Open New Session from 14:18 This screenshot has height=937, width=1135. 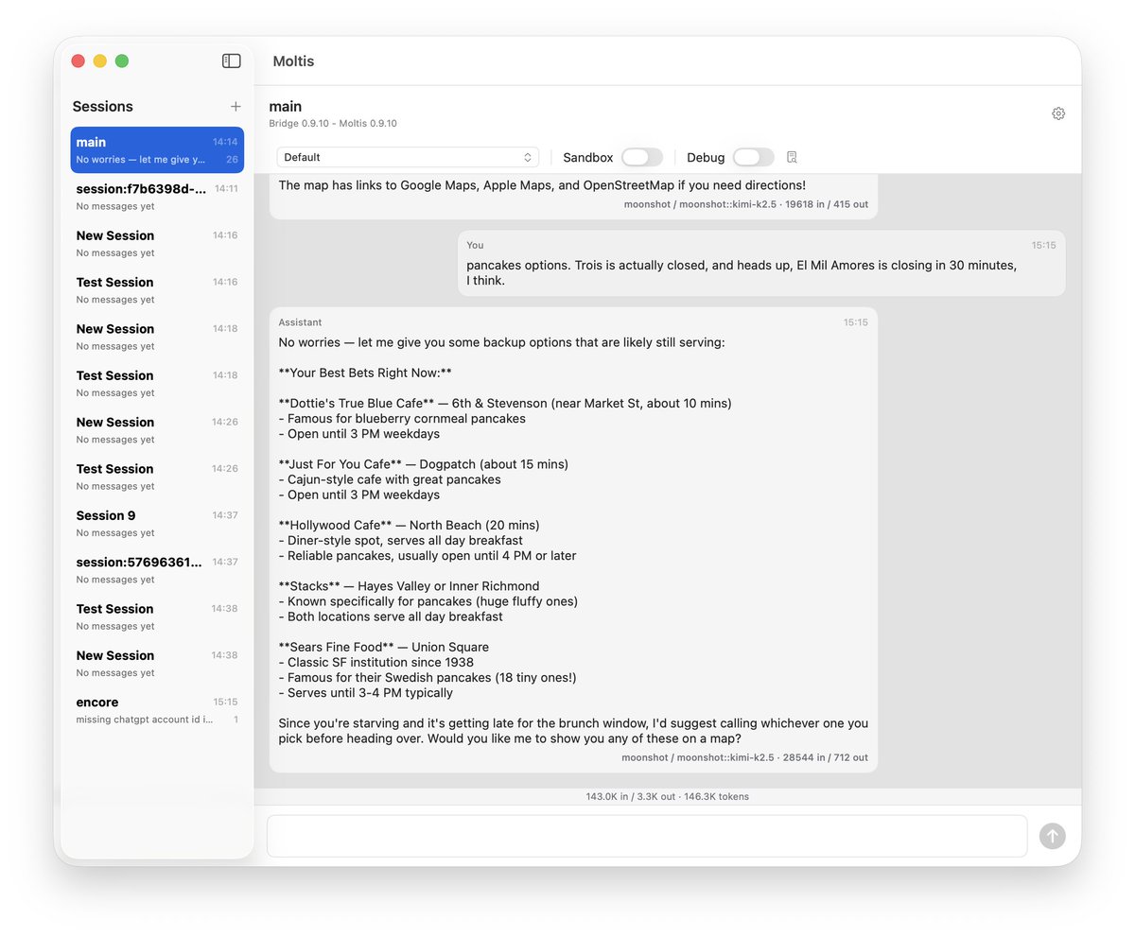click(x=157, y=337)
